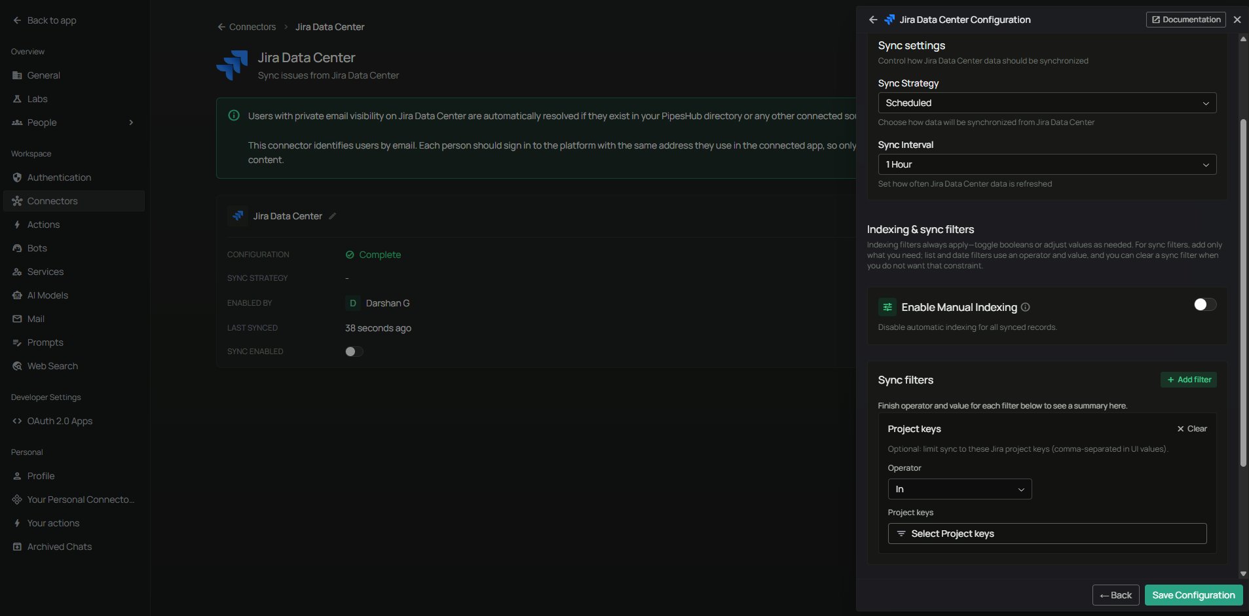This screenshot has height=616, width=1249.
Task: Click the Sync settings heading
Action: 911,45
